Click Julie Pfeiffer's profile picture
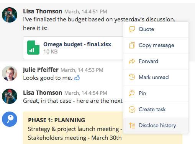 click(x=10, y=73)
